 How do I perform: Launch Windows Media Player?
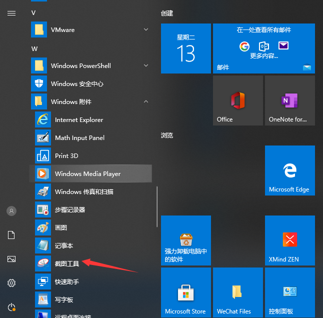(87, 174)
